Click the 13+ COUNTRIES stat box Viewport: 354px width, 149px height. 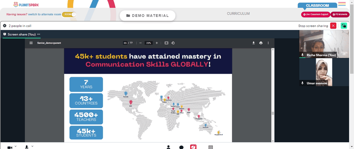(86, 101)
